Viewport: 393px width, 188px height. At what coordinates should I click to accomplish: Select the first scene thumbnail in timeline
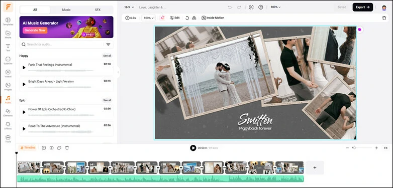pyautogui.click(x=29, y=167)
